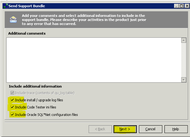The width and height of the screenshot is (190, 137).
Task: Click the banner instructions starting 'Add your comments'
Action: [84, 20]
